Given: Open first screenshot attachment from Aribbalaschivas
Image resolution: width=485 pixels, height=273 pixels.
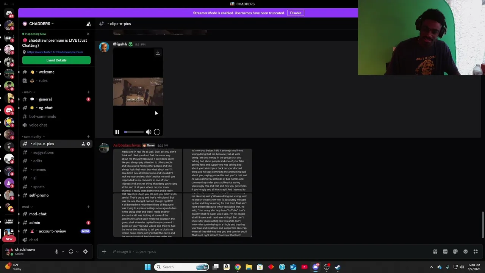Looking at the screenshot, I should coord(148,171).
